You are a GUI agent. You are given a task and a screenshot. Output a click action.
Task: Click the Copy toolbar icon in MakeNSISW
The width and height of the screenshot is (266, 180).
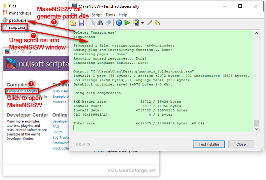coord(92,23)
